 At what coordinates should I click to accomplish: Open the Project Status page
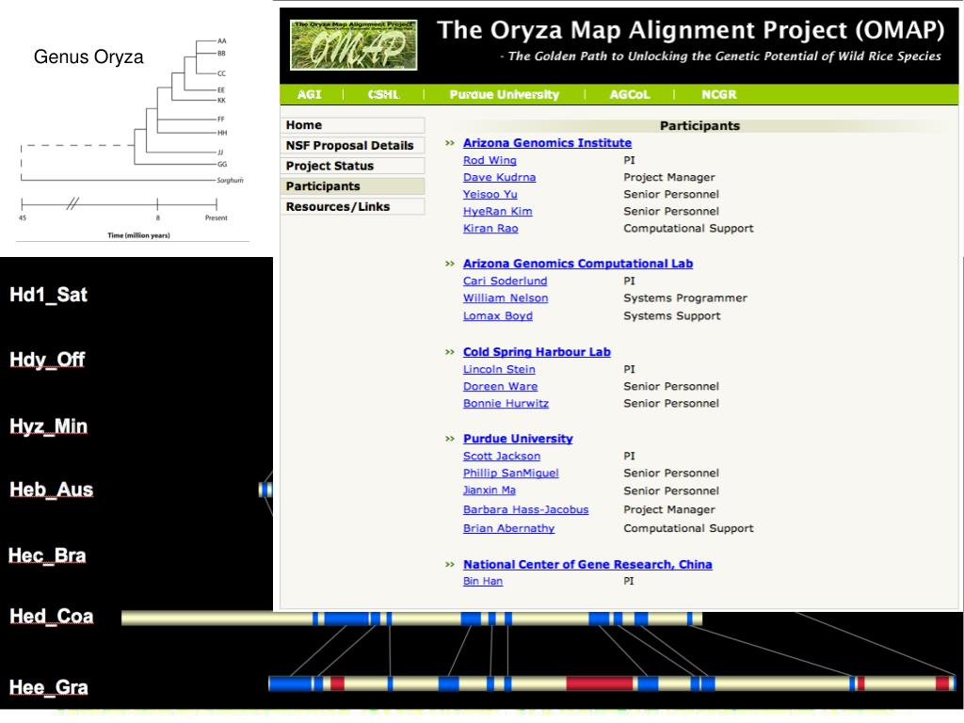[x=352, y=166]
